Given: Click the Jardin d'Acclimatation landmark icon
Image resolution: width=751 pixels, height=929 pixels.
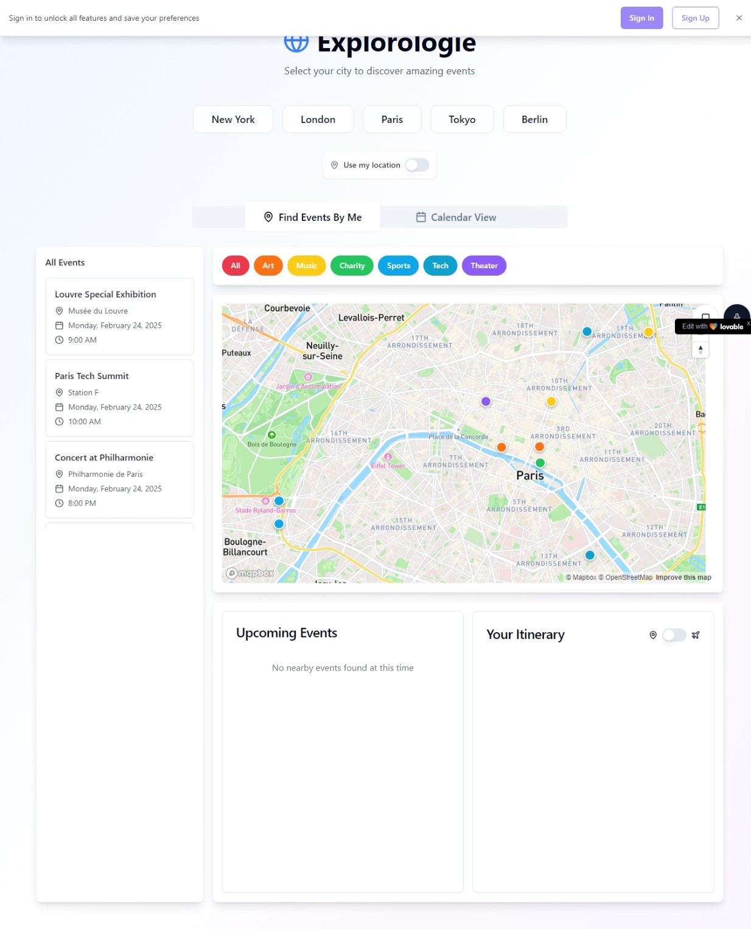Looking at the screenshot, I should pos(308,377).
